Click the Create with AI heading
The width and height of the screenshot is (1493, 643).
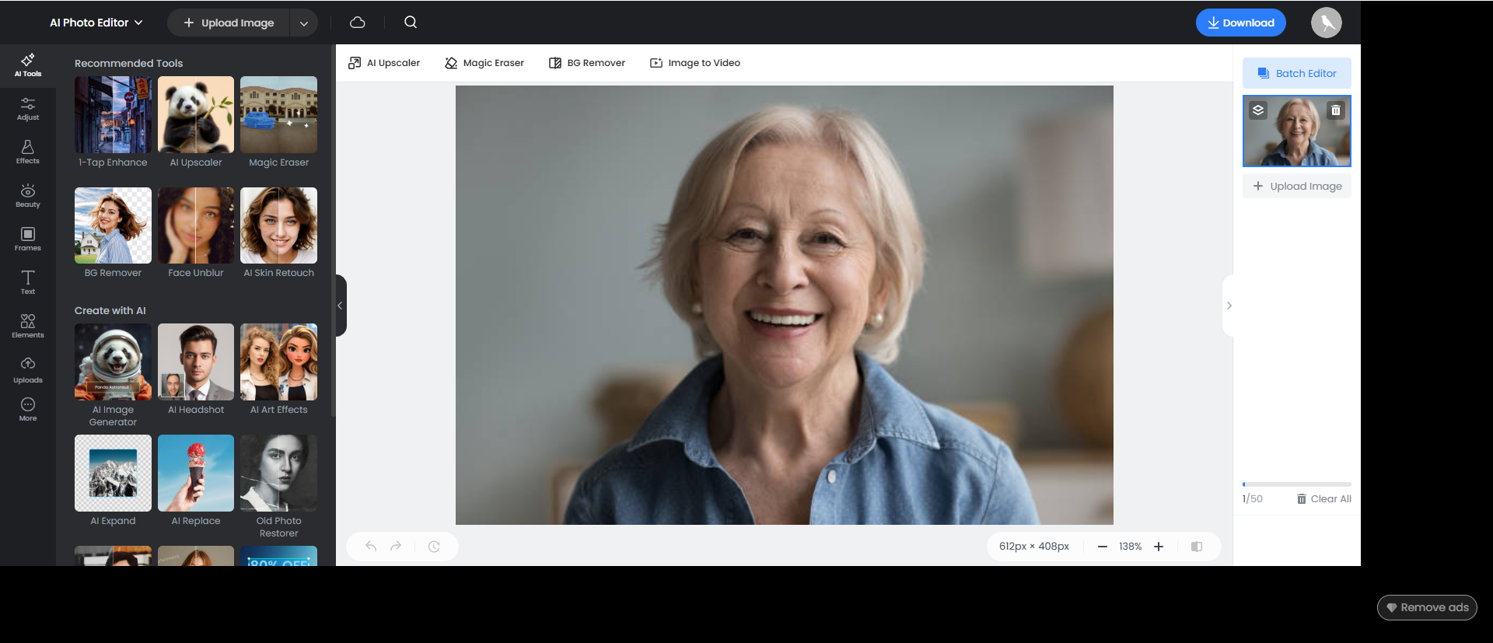click(x=110, y=310)
